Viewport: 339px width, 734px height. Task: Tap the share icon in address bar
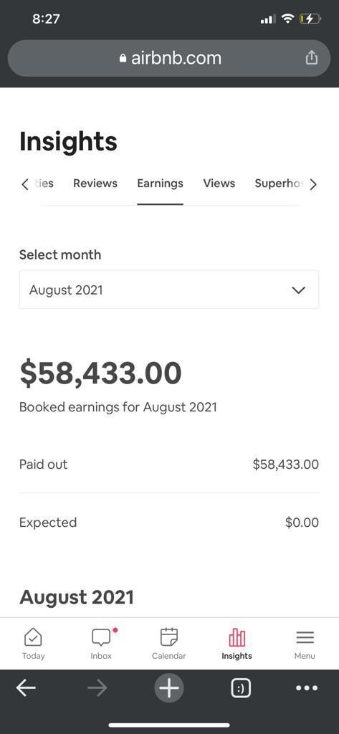[x=311, y=57]
